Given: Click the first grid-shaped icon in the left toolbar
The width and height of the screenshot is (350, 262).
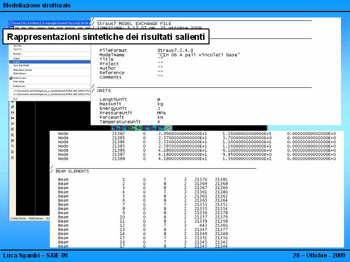Looking at the screenshot, I should [12, 129].
